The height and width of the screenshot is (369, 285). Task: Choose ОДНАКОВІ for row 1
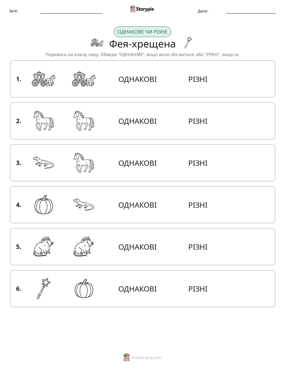[x=137, y=79]
